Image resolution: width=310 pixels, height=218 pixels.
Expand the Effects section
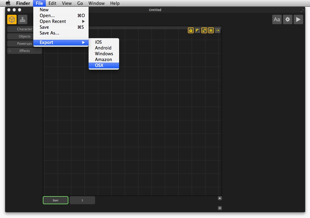pyautogui.click(x=24, y=51)
